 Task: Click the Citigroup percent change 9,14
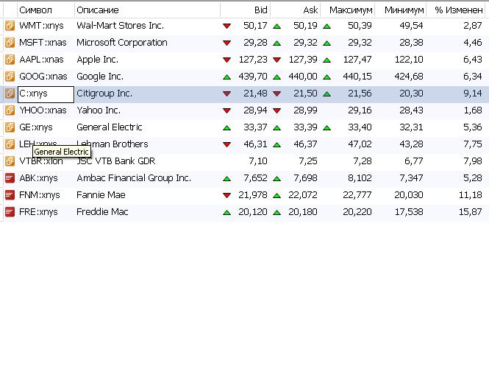pyautogui.click(x=473, y=93)
